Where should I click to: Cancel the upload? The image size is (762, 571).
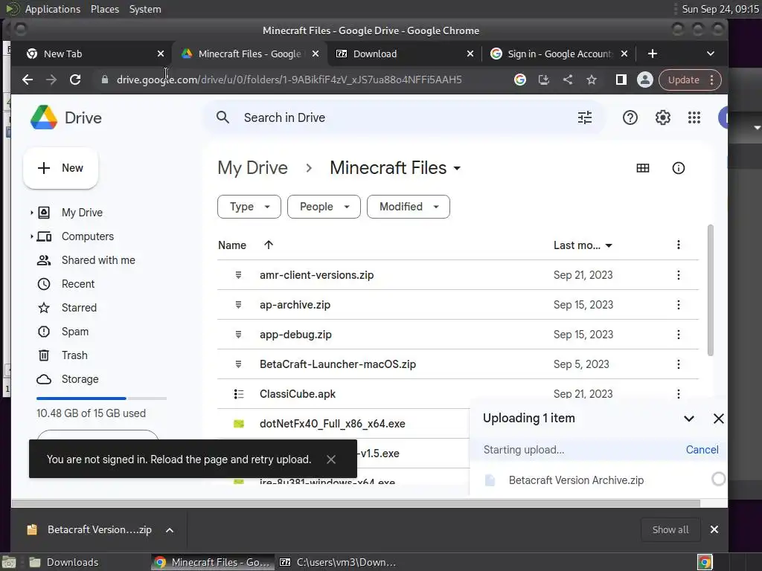702,450
